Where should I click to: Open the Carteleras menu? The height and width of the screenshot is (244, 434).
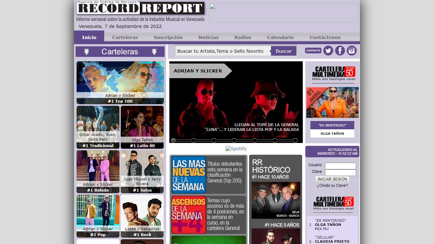click(125, 37)
